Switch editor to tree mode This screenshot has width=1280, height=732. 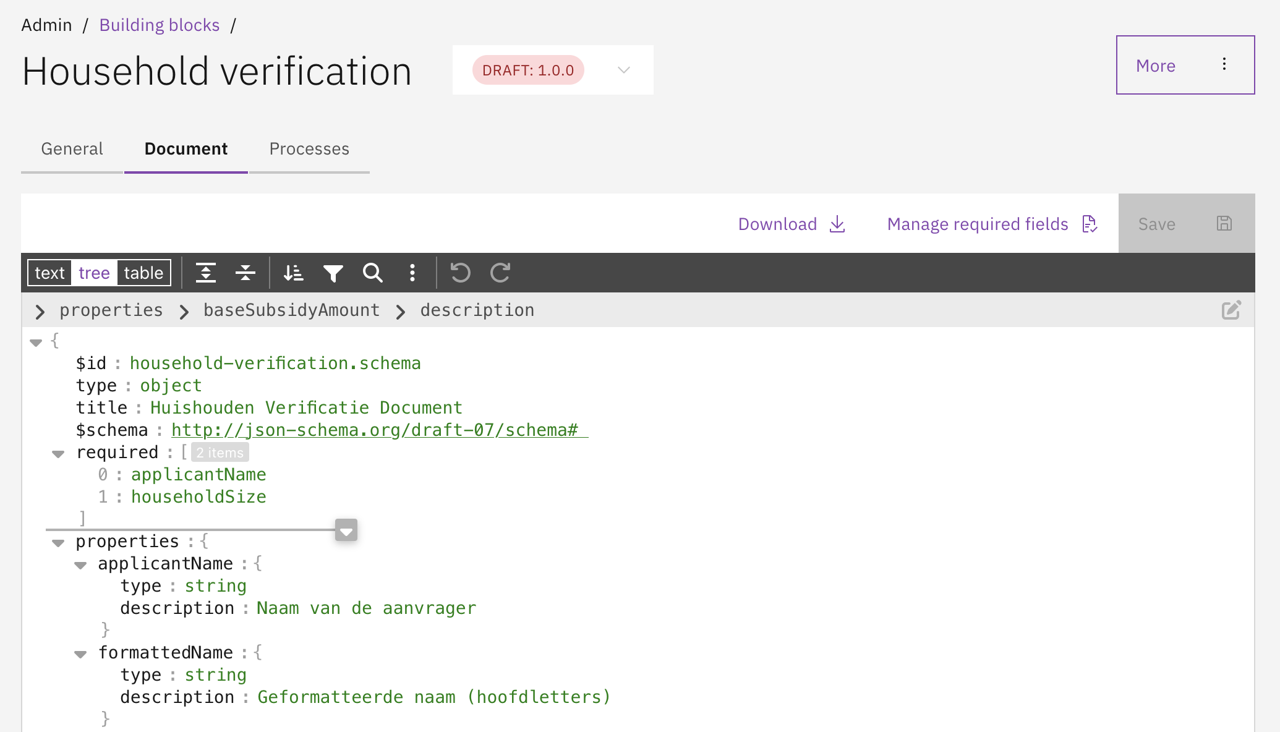point(94,273)
